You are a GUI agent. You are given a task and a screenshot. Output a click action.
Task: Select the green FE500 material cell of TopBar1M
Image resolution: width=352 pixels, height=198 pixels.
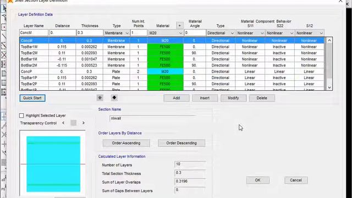tap(165, 47)
